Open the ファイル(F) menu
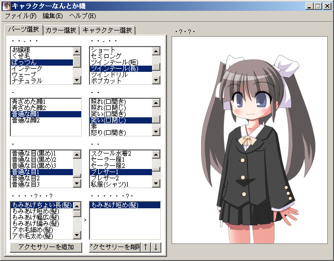334x261 pixels. click(20, 17)
